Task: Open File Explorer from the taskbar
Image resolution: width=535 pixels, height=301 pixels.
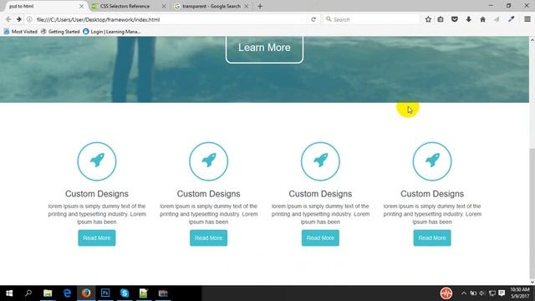Action: point(48,293)
